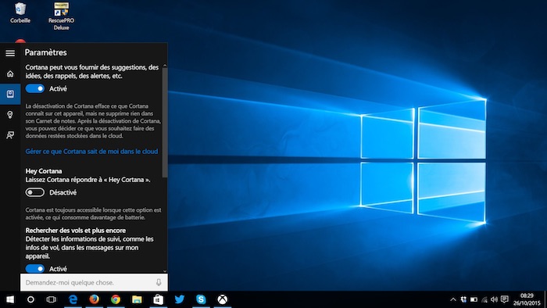Turn off Cortana suggestions toggle
This screenshot has width=547, height=308.
[x=35, y=88]
